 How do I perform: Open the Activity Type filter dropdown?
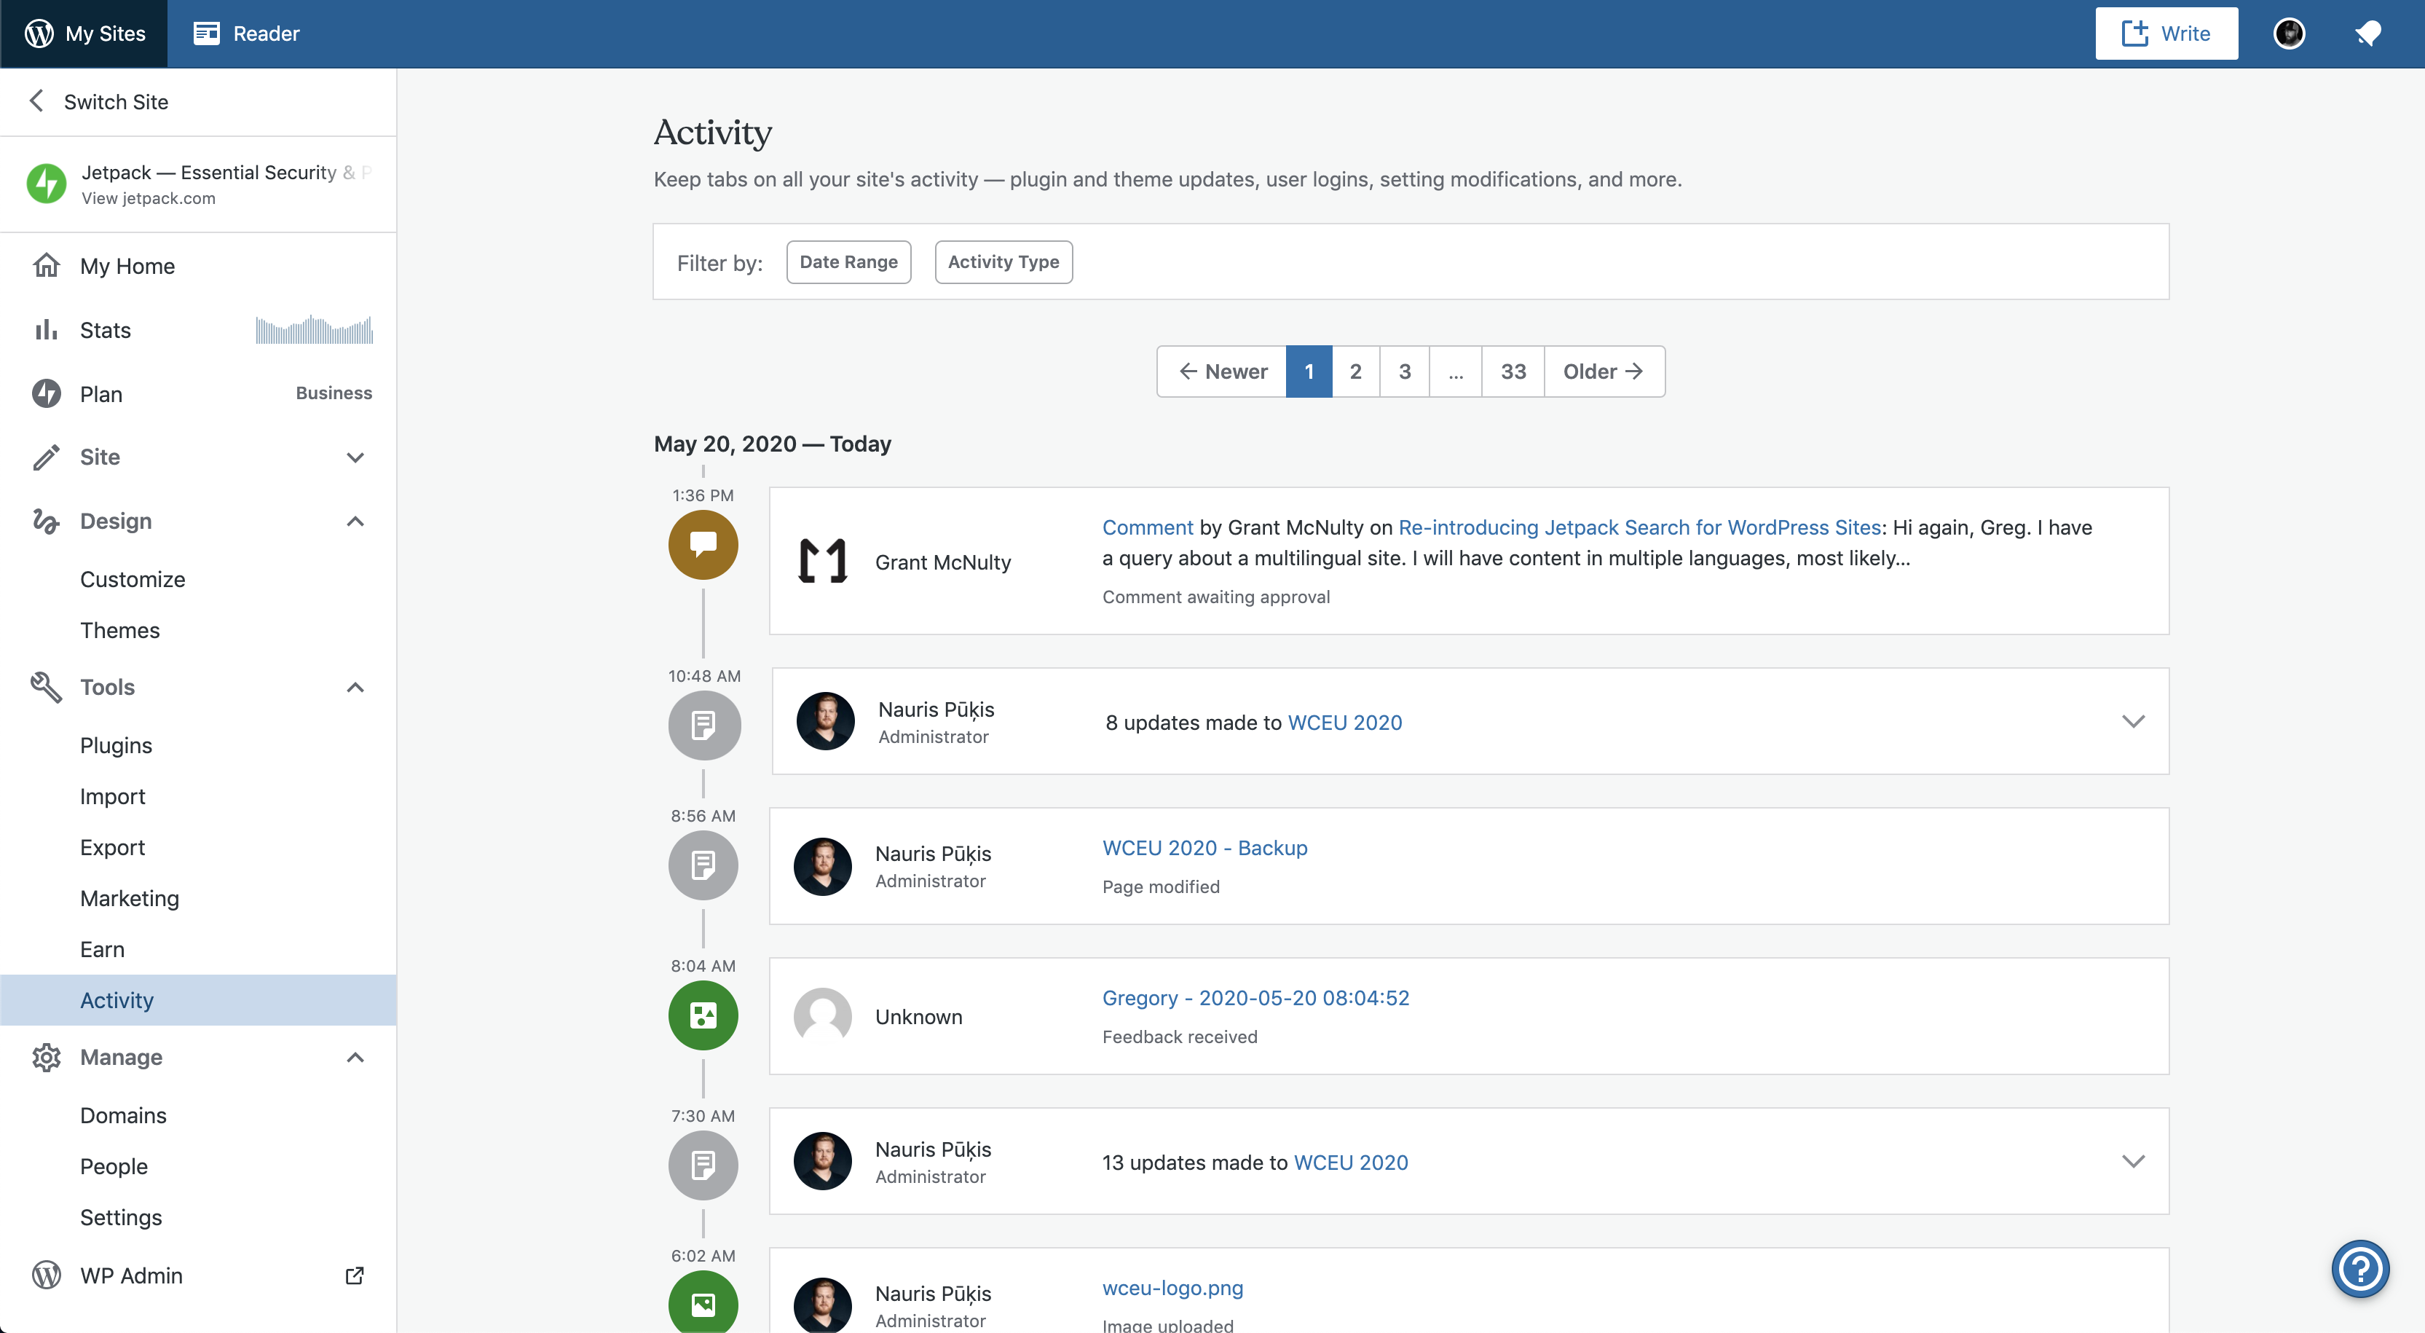tap(1003, 261)
